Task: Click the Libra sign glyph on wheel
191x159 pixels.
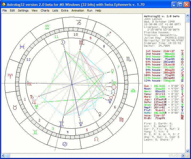Action: (x=133, y=91)
